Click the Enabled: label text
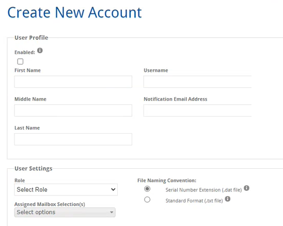 (25, 52)
